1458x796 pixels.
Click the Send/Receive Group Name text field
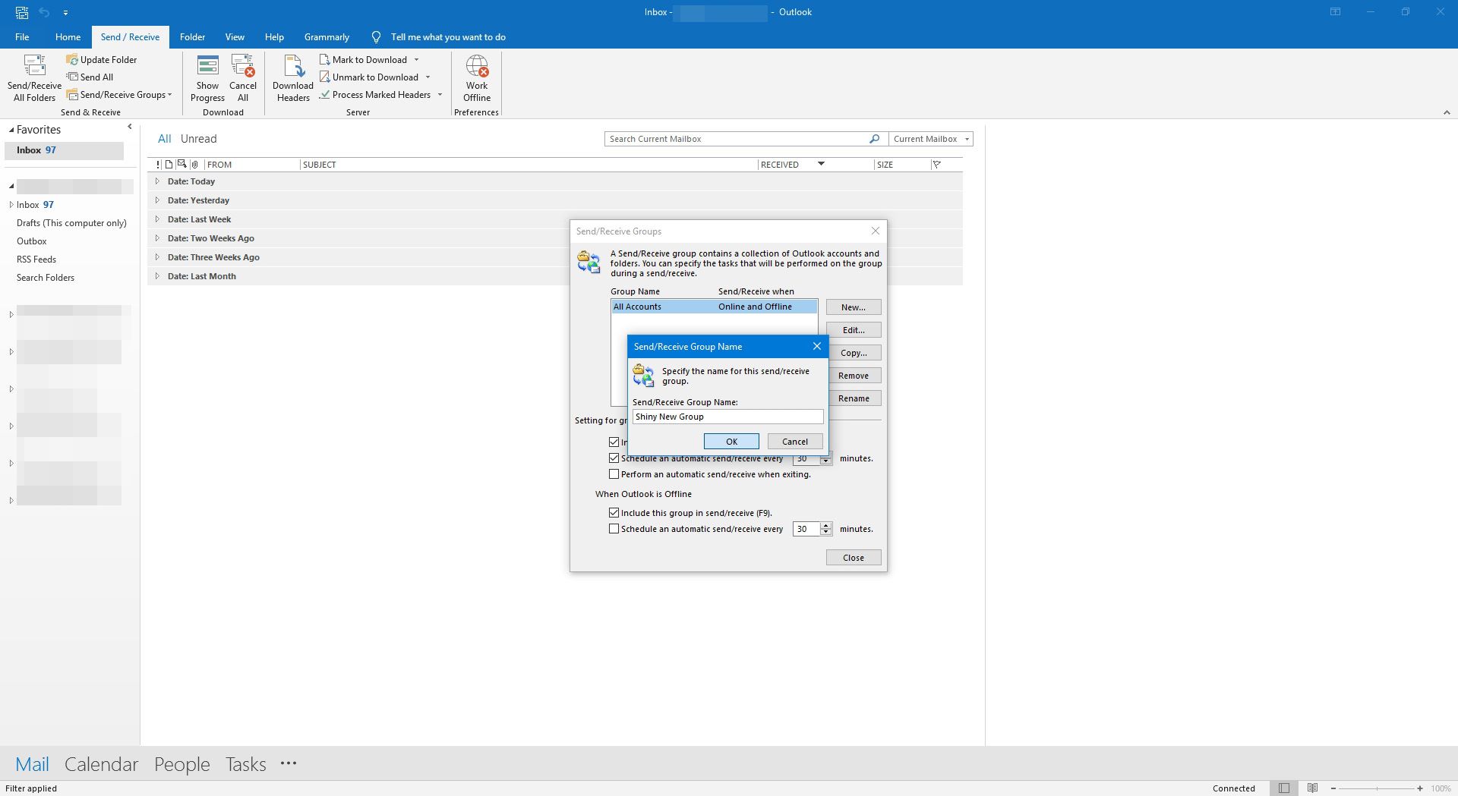727,417
